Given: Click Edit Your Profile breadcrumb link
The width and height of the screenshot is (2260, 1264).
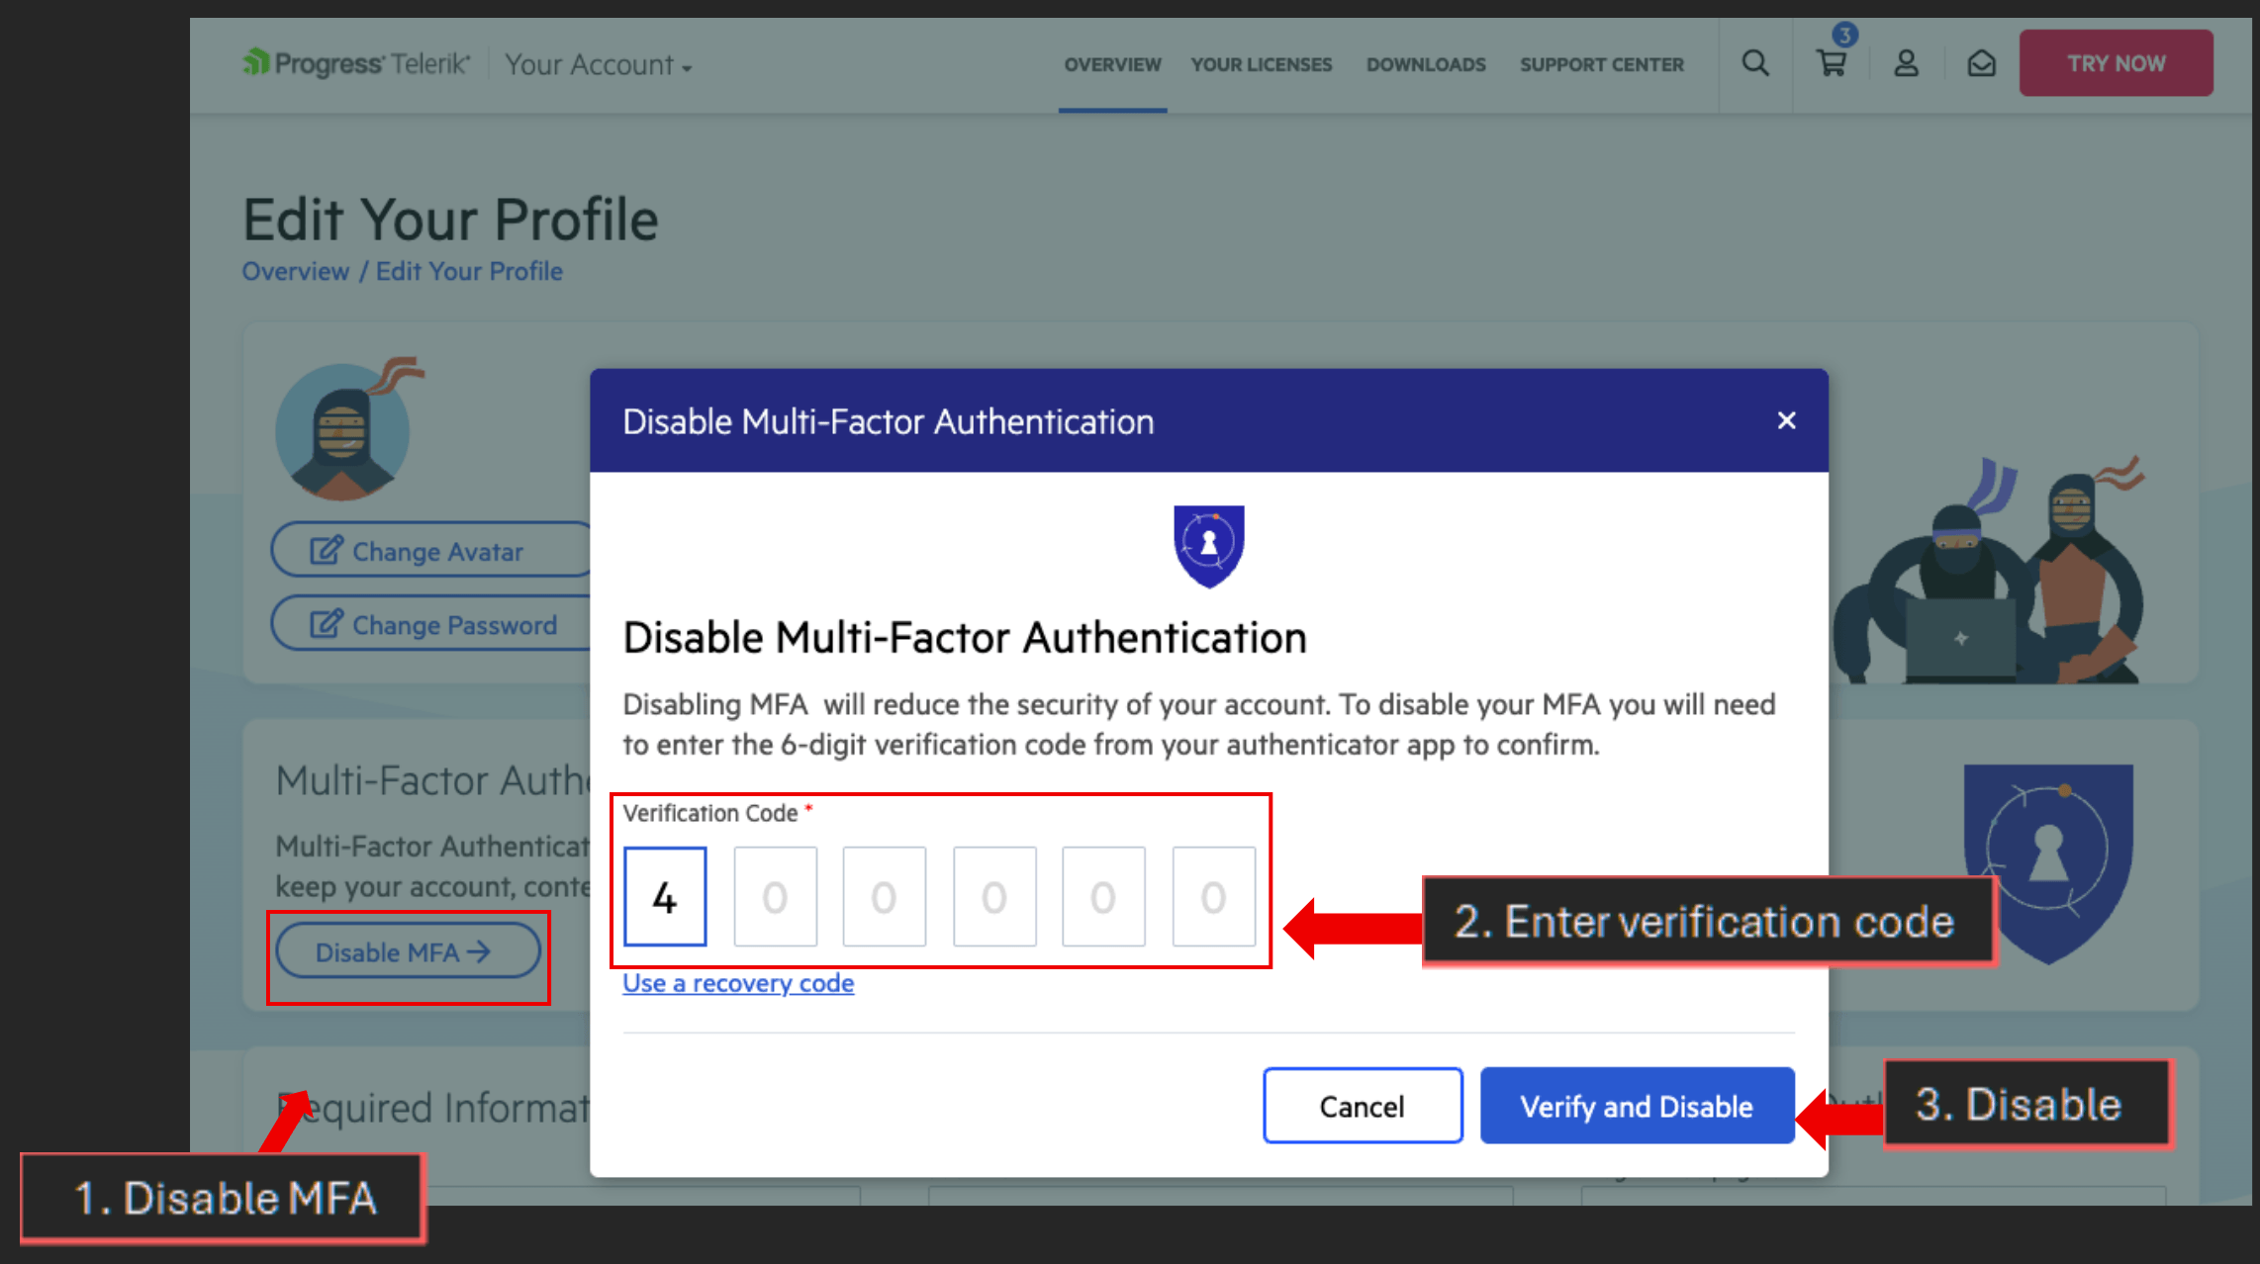Looking at the screenshot, I should pyautogui.click(x=469, y=271).
